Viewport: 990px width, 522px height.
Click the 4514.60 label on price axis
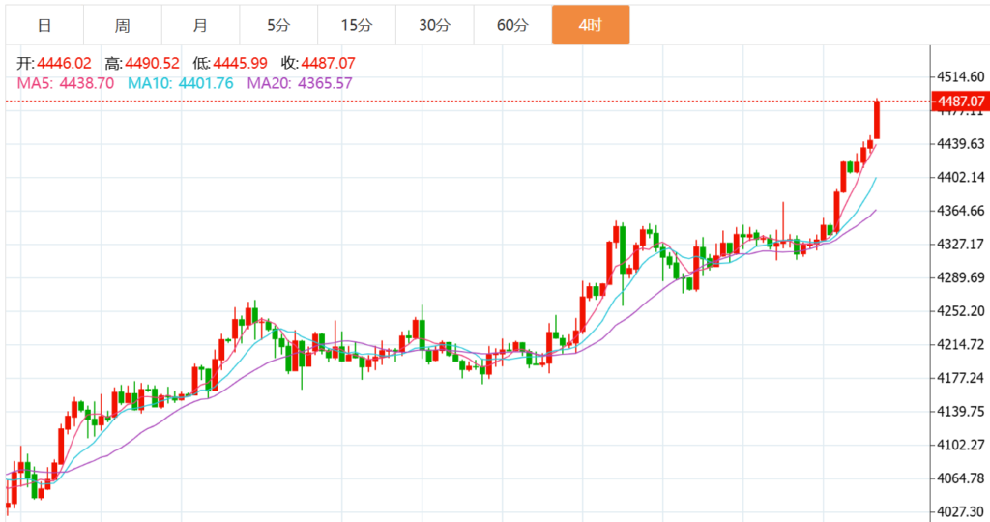(959, 76)
